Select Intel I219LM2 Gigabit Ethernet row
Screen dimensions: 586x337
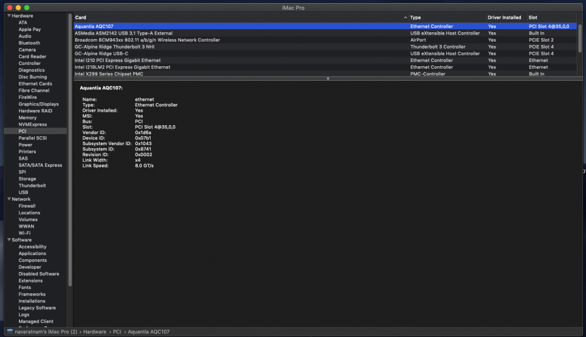[x=325, y=67]
